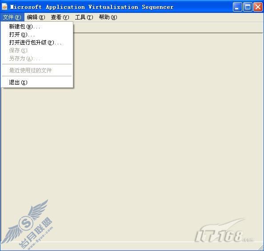Screen dimensions: 264x251
Task: Choose 新建包(N)... from File menu
Action: (37, 27)
